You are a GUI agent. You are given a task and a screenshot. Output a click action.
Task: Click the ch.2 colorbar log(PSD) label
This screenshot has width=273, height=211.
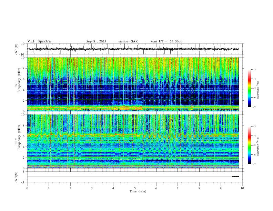click(x=258, y=147)
